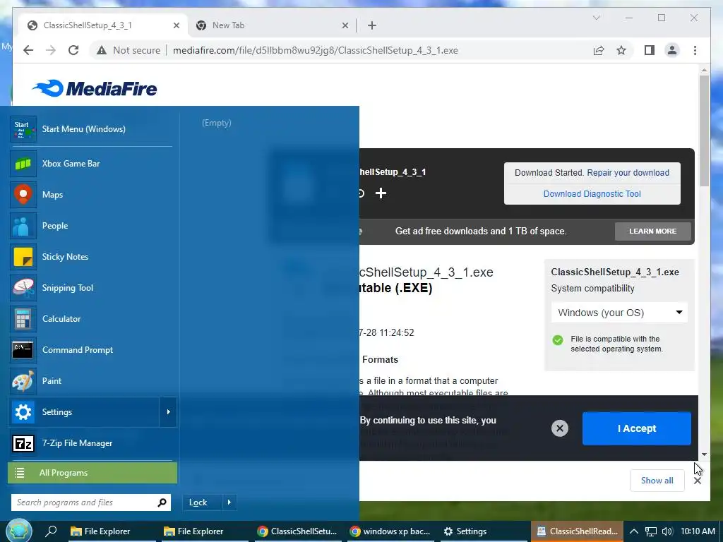The height and width of the screenshot is (542, 723).
Task: Select the ClassicShellSetup_4_3_1 tab
Action: click(104, 25)
